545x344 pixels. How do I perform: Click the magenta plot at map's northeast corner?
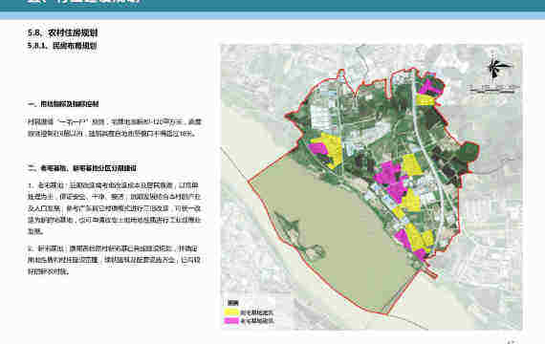(430, 86)
